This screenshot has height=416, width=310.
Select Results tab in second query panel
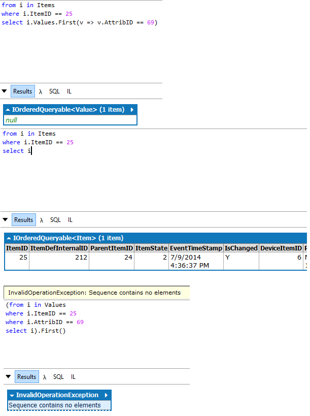(x=23, y=219)
